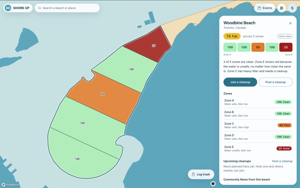Click the 100 Clean badge for Zone A
The height and width of the screenshot is (188, 300).
pos(283,102)
